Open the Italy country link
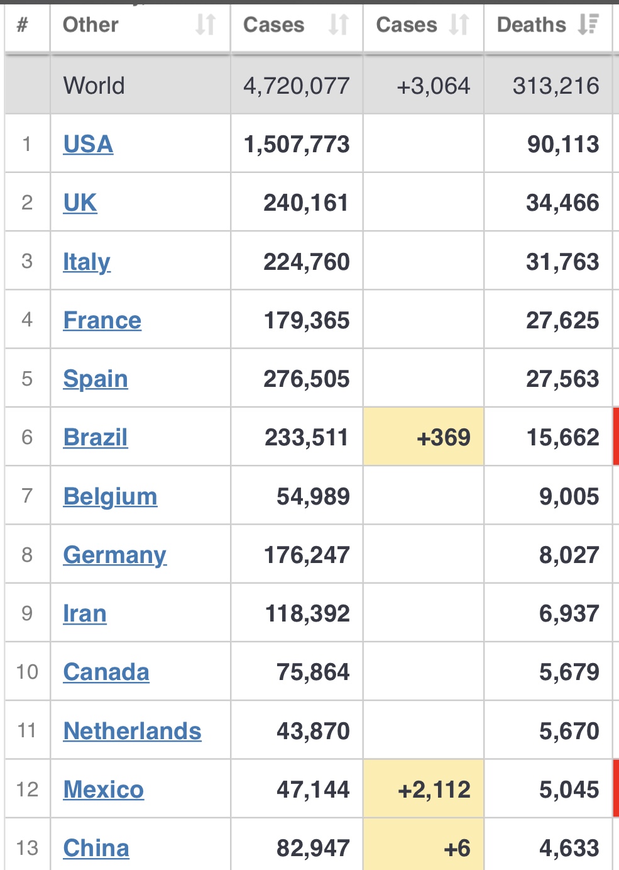The width and height of the screenshot is (619, 870). click(87, 262)
